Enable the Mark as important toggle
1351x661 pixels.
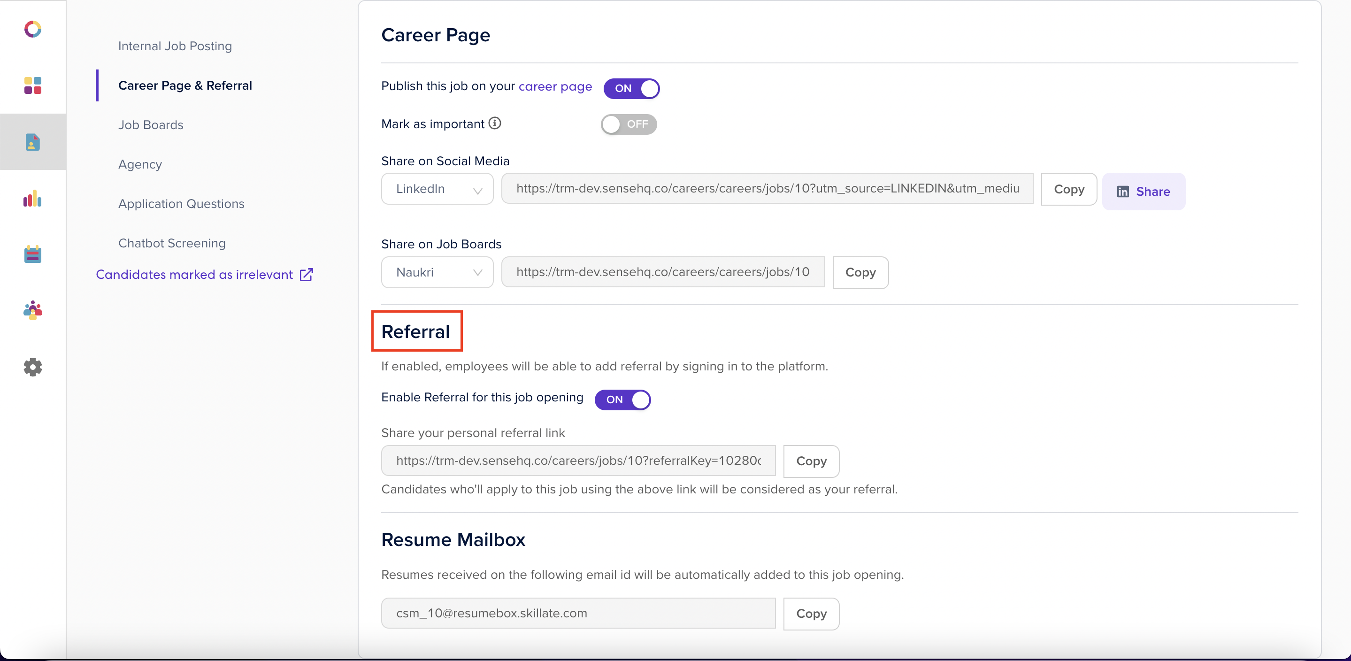(x=628, y=124)
